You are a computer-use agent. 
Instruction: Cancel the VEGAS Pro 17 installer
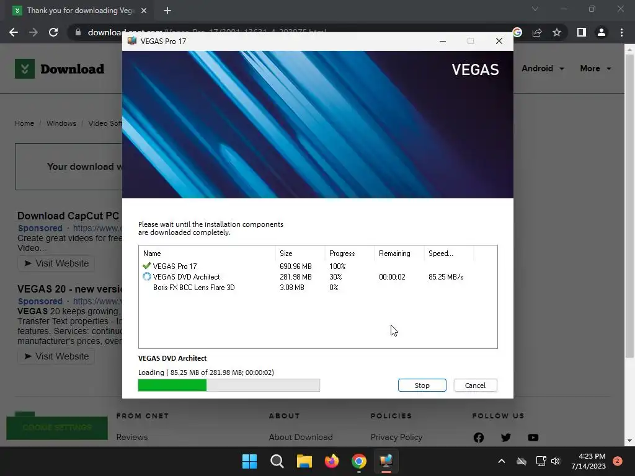(475, 386)
